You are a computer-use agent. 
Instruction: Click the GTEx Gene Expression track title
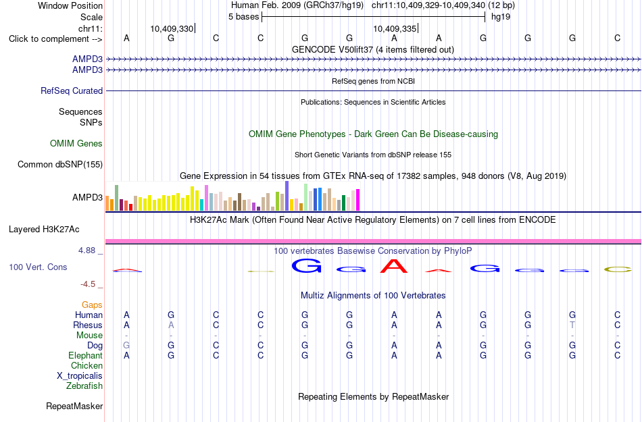(373, 176)
